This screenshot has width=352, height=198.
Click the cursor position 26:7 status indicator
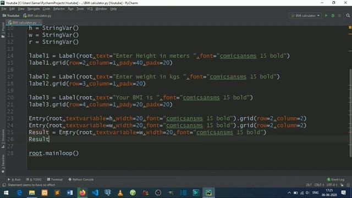point(309,185)
